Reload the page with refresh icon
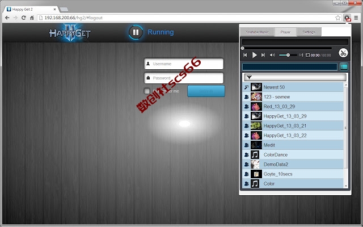Screen dimensions: 363x227 pyautogui.click(x=23, y=18)
